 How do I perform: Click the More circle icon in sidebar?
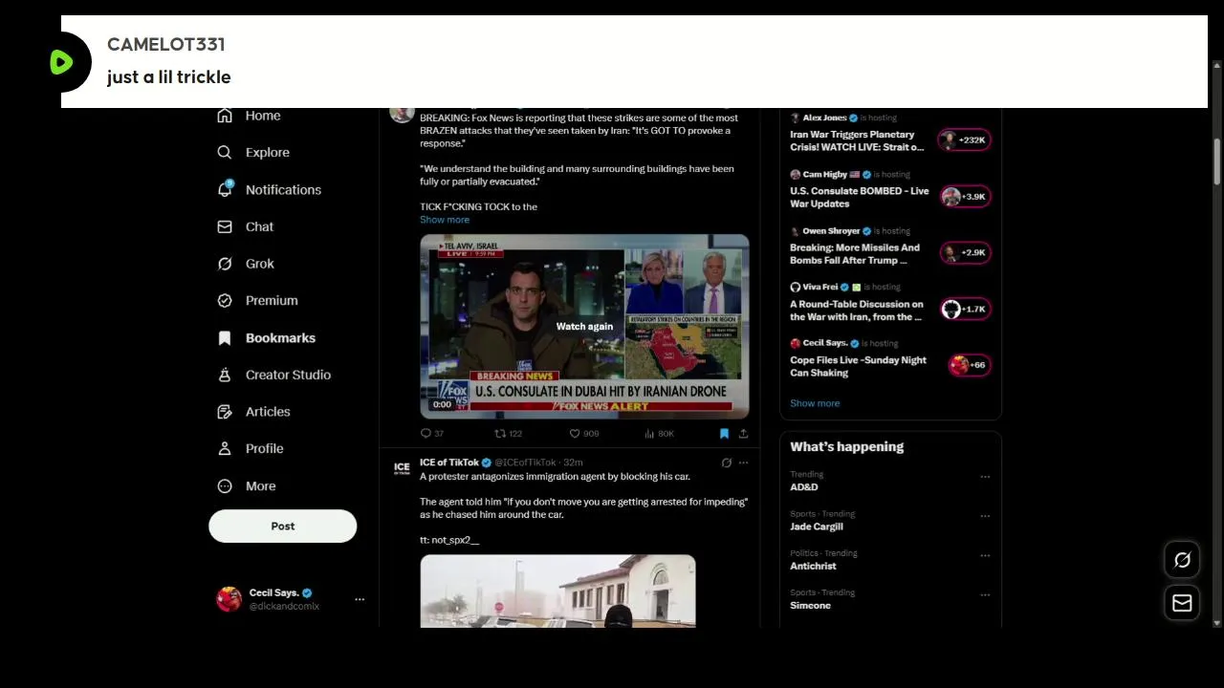click(x=225, y=485)
